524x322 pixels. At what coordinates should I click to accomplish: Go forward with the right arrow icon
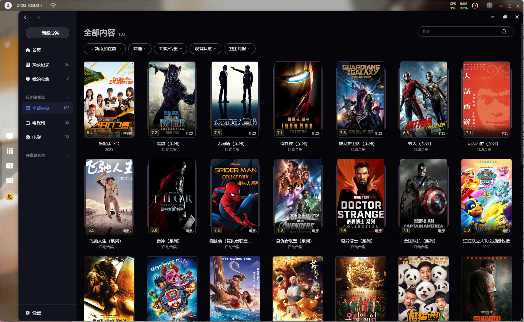38,17
